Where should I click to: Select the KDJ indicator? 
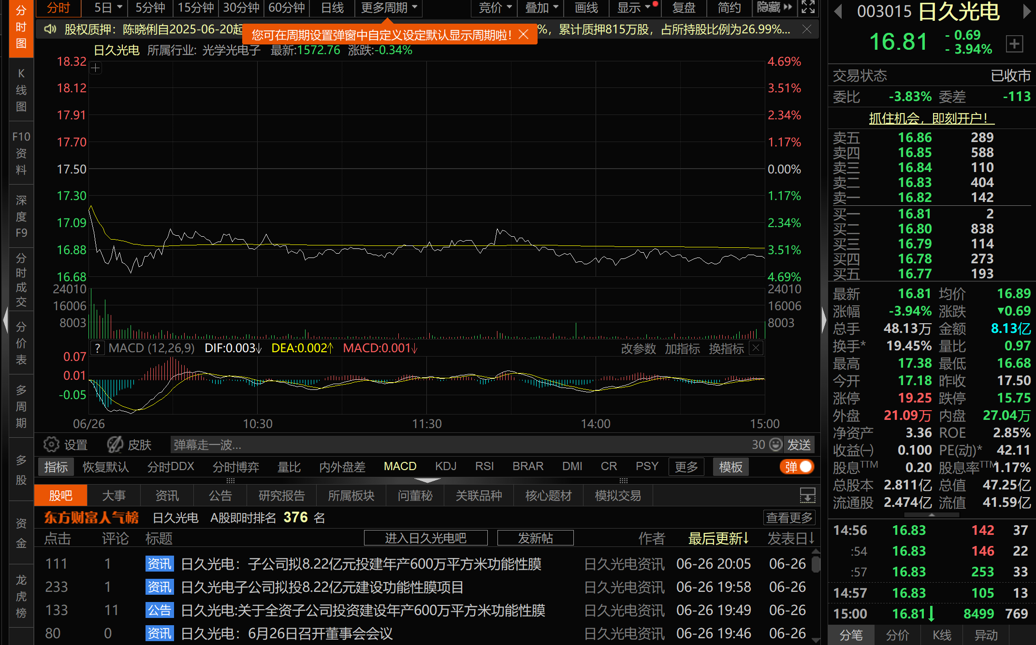pos(445,466)
